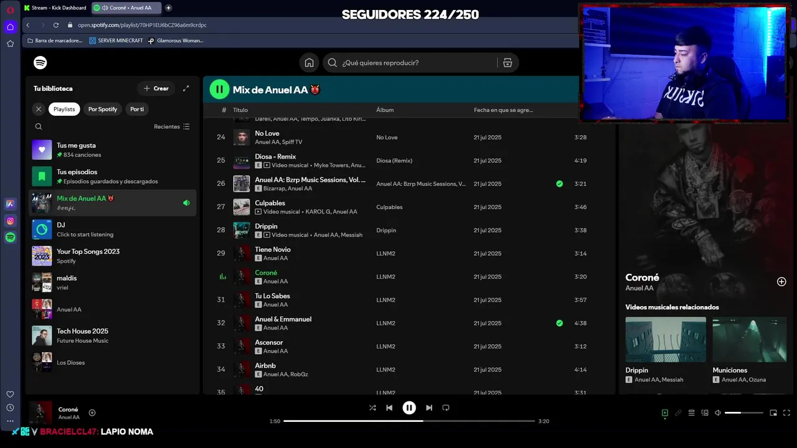Screen dimensions: 797x448
Task: Click green saved check on Anuel & Emmanuel row
Action: click(559, 323)
